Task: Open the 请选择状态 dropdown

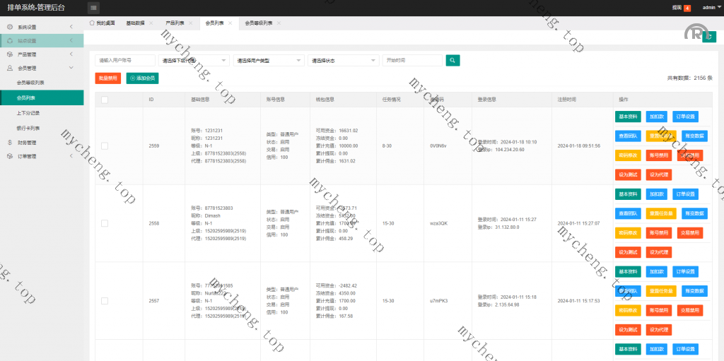Action: click(x=343, y=61)
